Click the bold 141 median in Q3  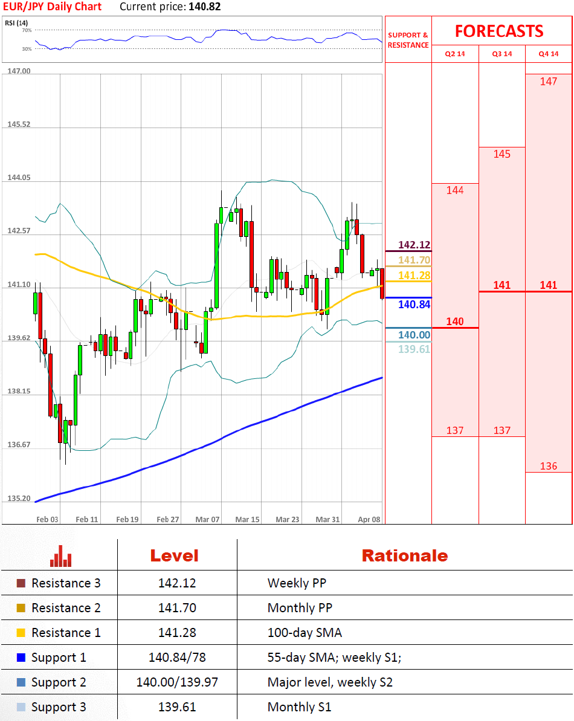click(502, 285)
